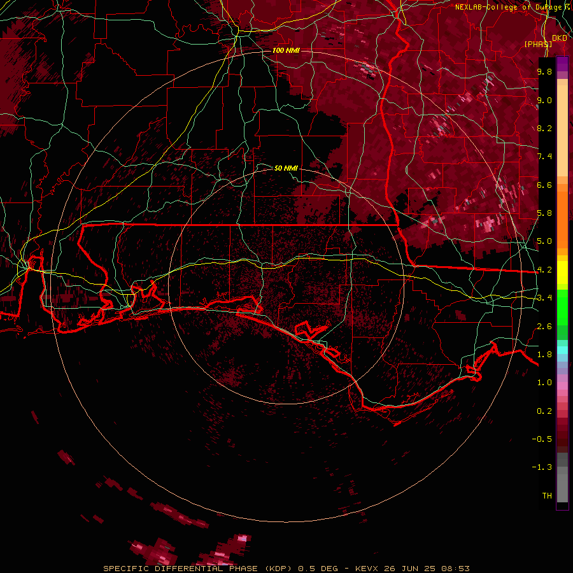The width and height of the screenshot is (573, 573).
Task: Click the 50 NMI range ring label
Action: pyautogui.click(x=286, y=168)
